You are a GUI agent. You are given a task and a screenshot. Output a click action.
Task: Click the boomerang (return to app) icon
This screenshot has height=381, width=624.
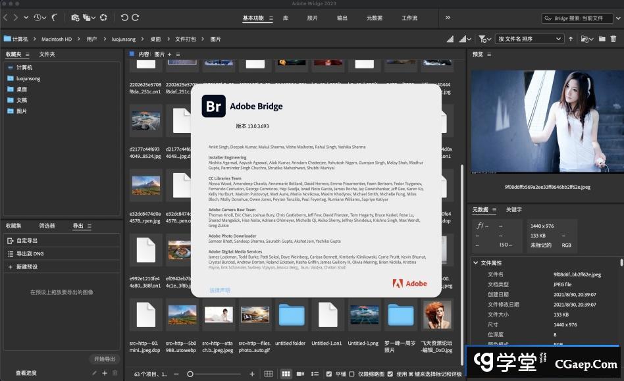pos(55,18)
